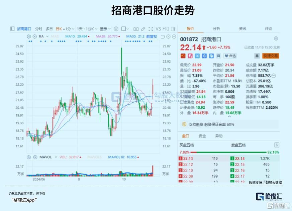Switch to the 报价 tab
292x211 pixels.
pyautogui.click(x=190, y=29)
